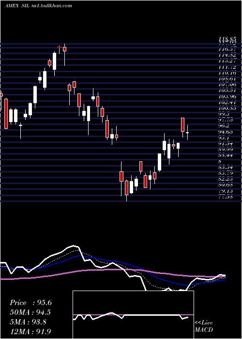Select the 89.99 price axis label

click(x=226, y=150)
